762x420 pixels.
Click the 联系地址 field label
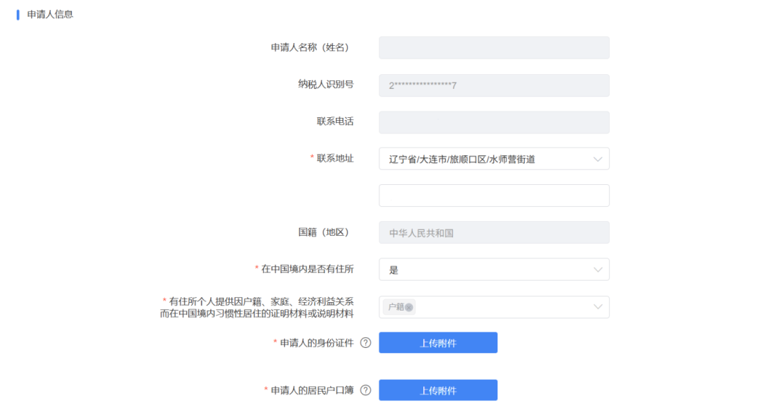[x=335, y=158]
